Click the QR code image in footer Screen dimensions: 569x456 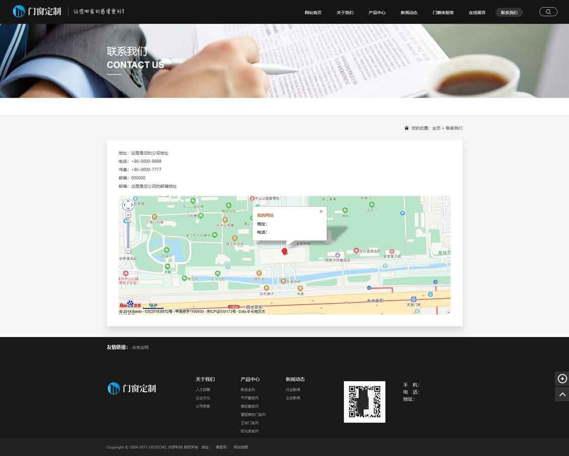(x=364, y=402)
